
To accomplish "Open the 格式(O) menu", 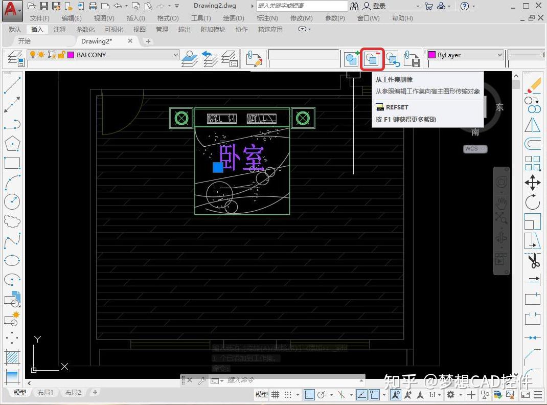I will (x=168, y=18).
